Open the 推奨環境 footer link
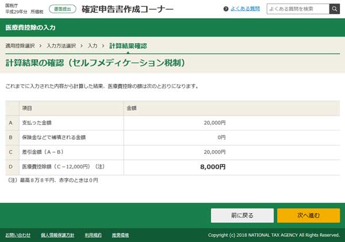 coord(120,235)
